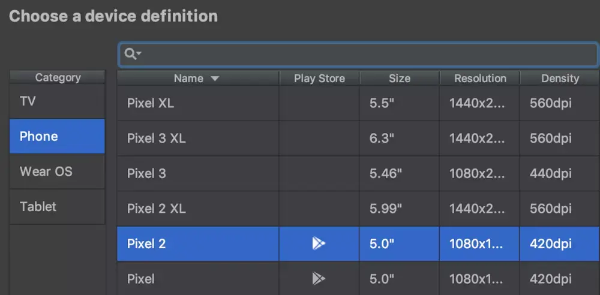
Task: Focus the device search field
Action: coord(366,55)
